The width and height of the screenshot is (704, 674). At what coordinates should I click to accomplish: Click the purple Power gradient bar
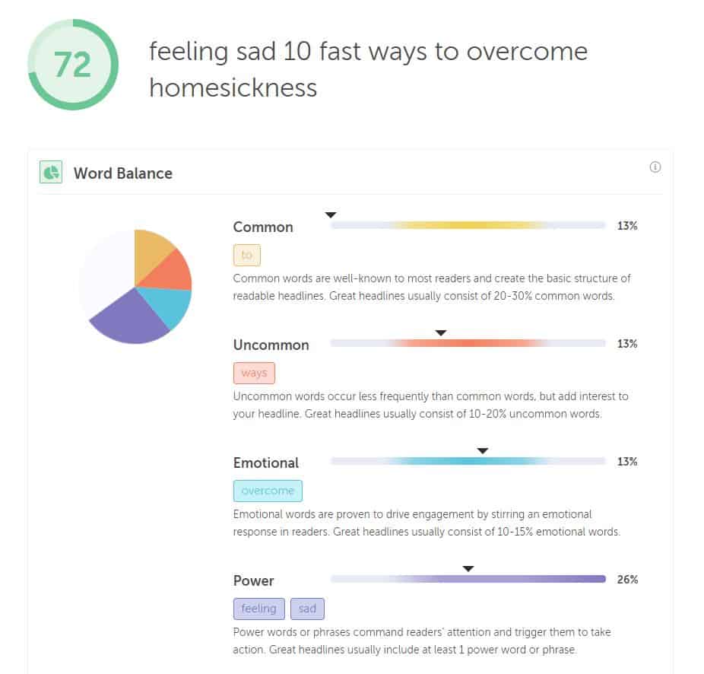(x=468, y=579)
